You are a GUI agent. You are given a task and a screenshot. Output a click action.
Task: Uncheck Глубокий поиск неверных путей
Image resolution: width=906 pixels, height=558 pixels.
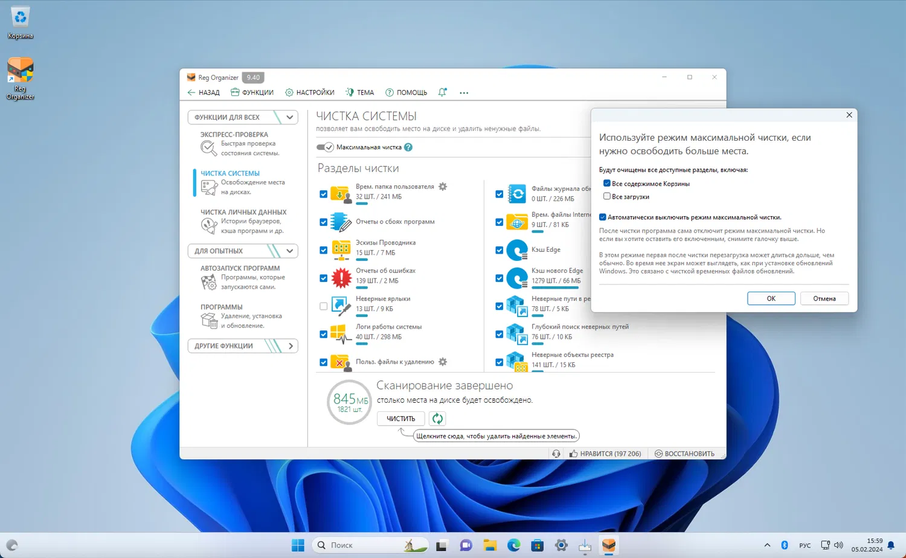point(500,334)
